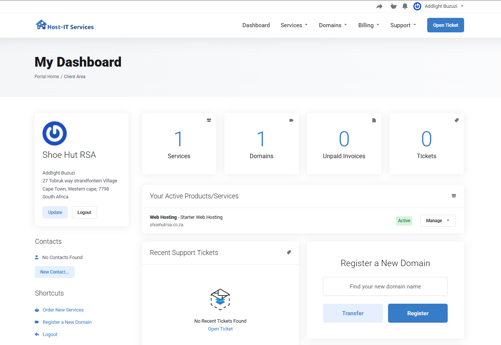Click the Register button for new domain
Image resolution: width=501 pixels, height=345 pixels.
[x=417, y=313]
